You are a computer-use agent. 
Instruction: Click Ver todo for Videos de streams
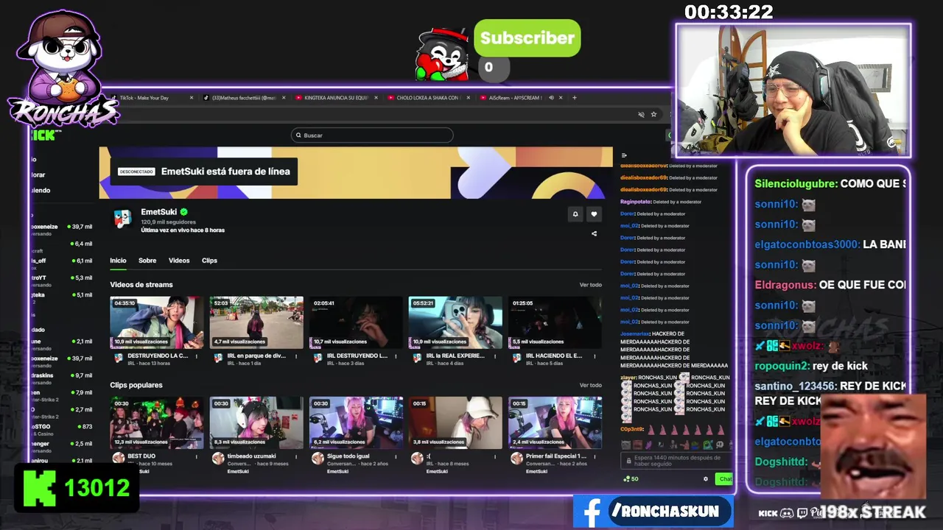coord(590,285)
